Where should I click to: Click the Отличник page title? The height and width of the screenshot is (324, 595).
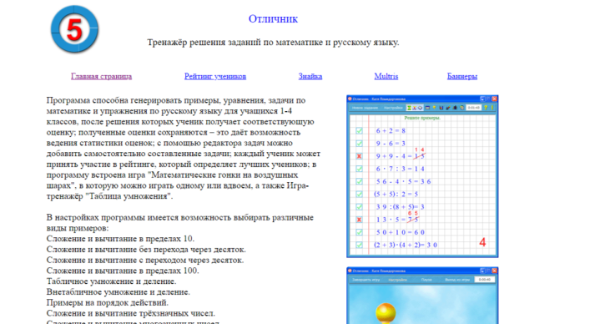[273, 18]
